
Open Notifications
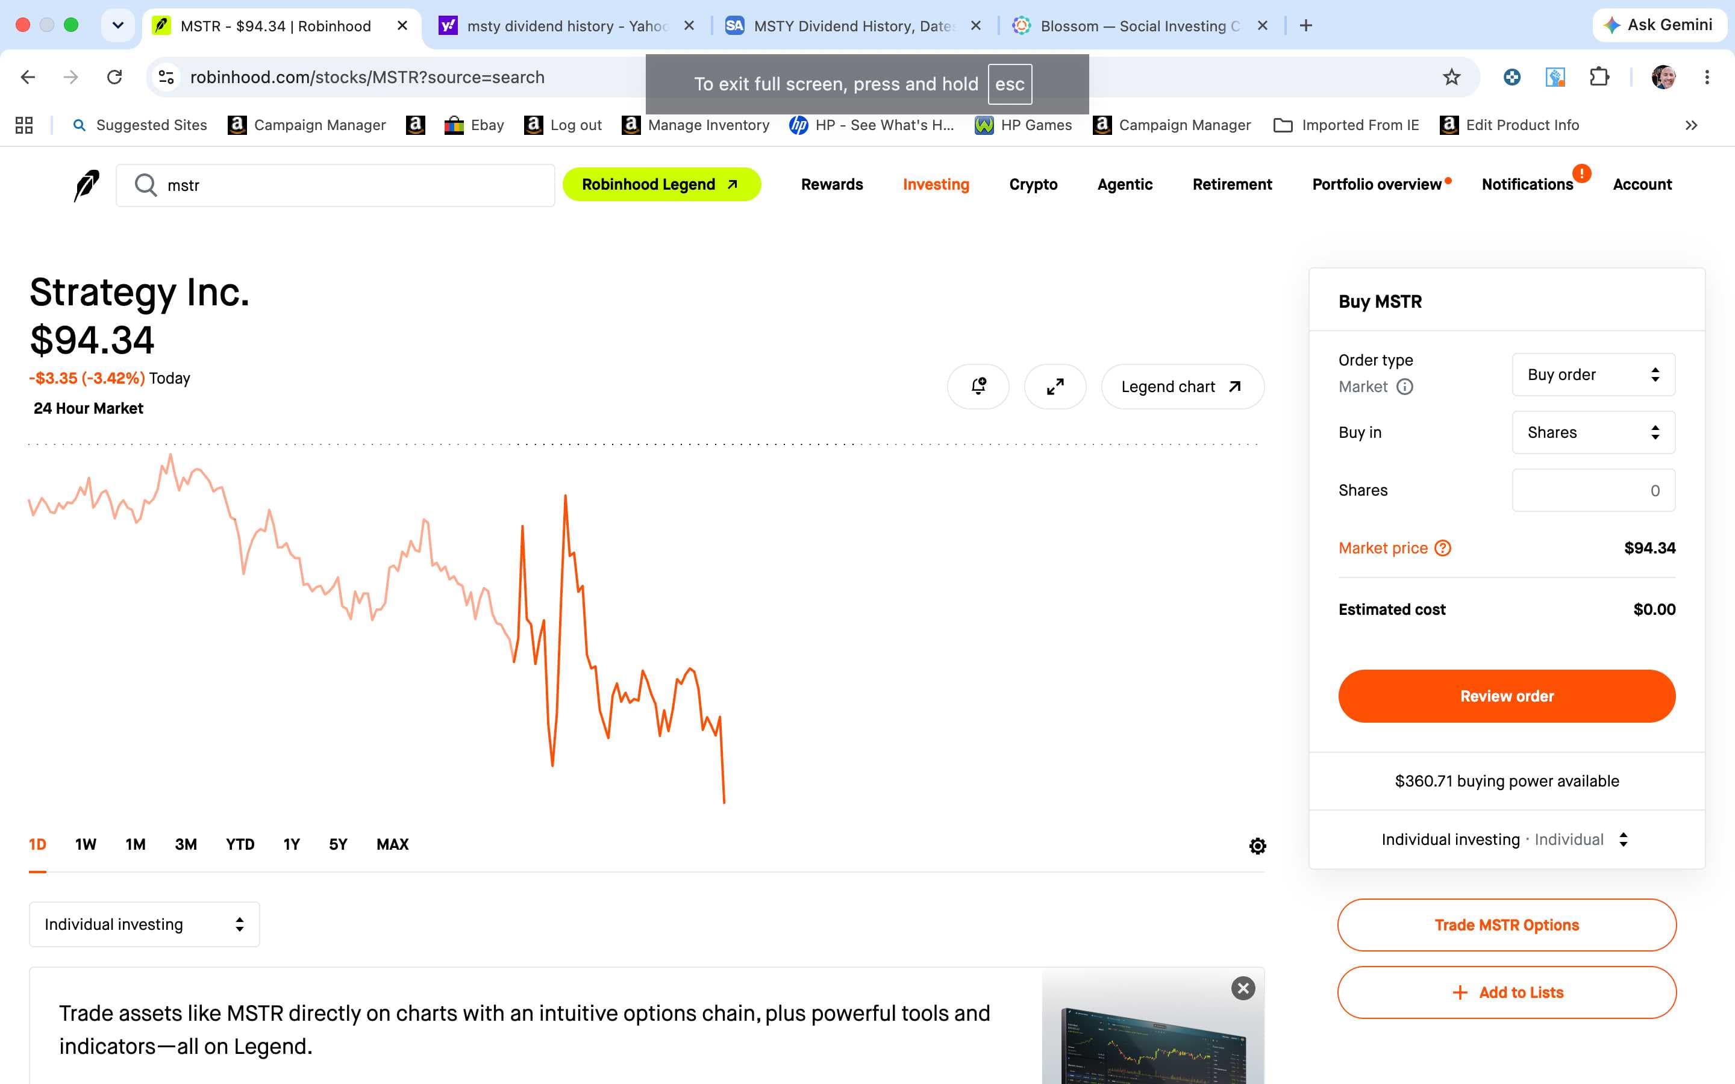pos(1527,184)
